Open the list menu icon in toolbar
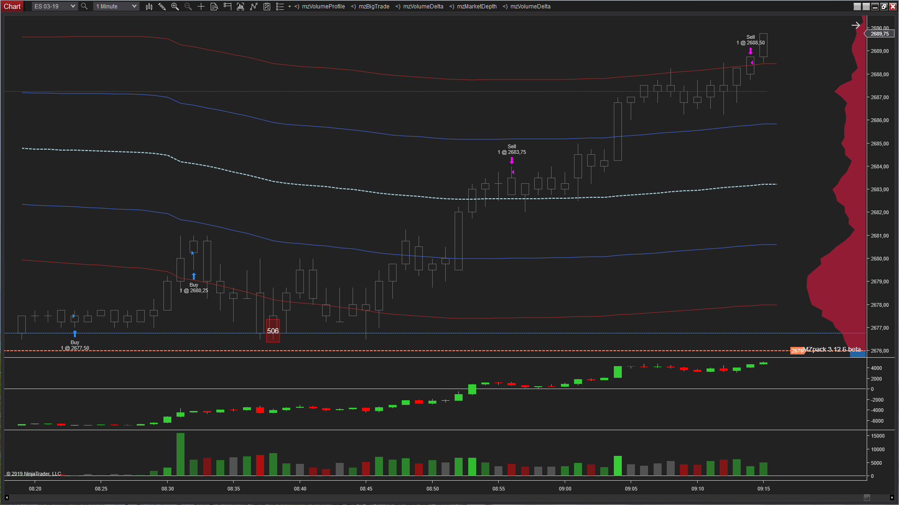Viewport: 899px width, 505px height. [280, 7]
